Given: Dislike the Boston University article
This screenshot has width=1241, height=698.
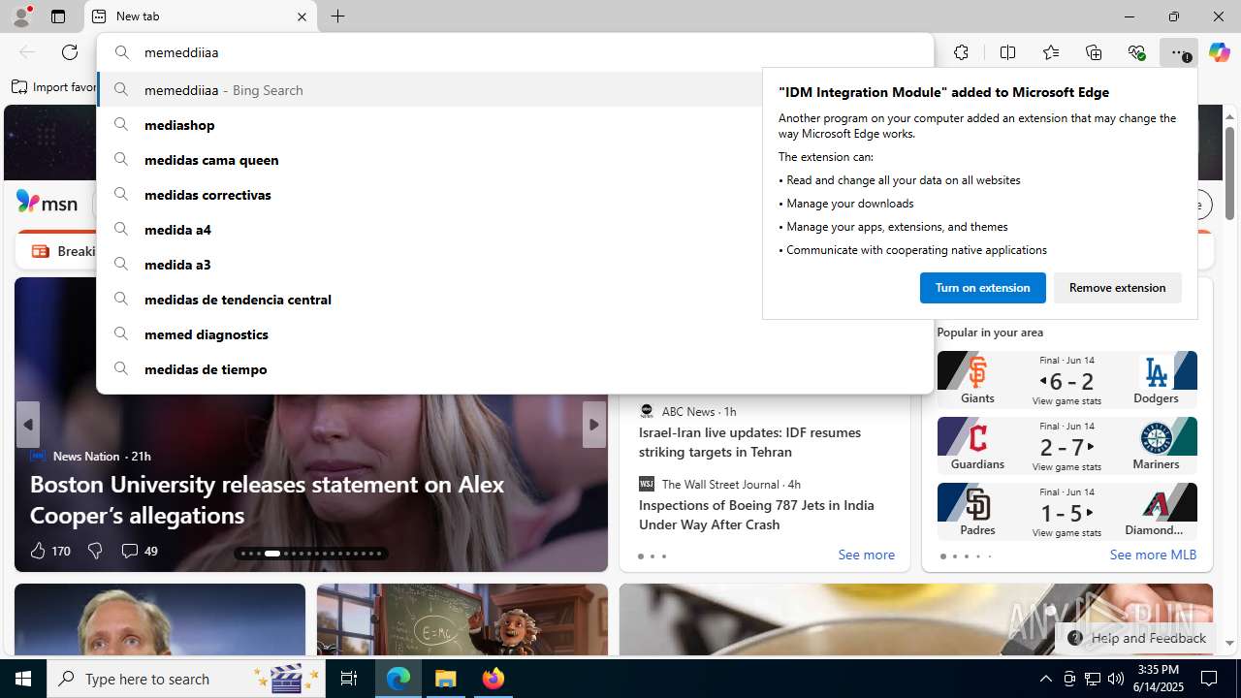Looking at the screenshot, I should point(95,551).
